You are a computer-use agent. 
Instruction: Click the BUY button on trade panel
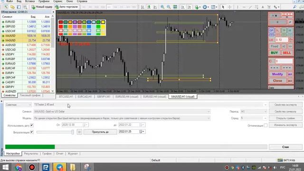[x=275, y=53]
